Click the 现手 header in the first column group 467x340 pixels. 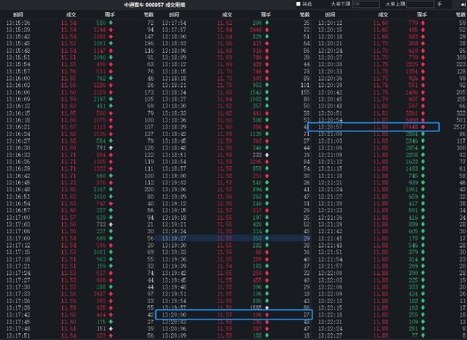point(110,15)
